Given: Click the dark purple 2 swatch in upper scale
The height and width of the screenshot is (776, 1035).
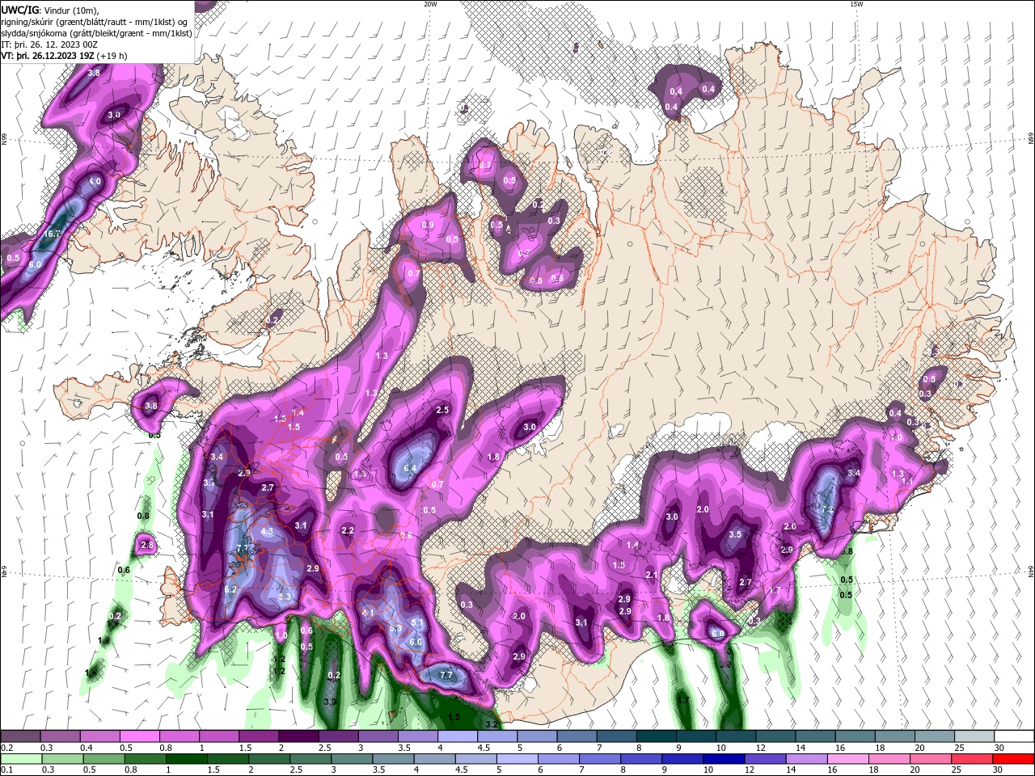Looking at the screenshot, I should tap(298, 736).
